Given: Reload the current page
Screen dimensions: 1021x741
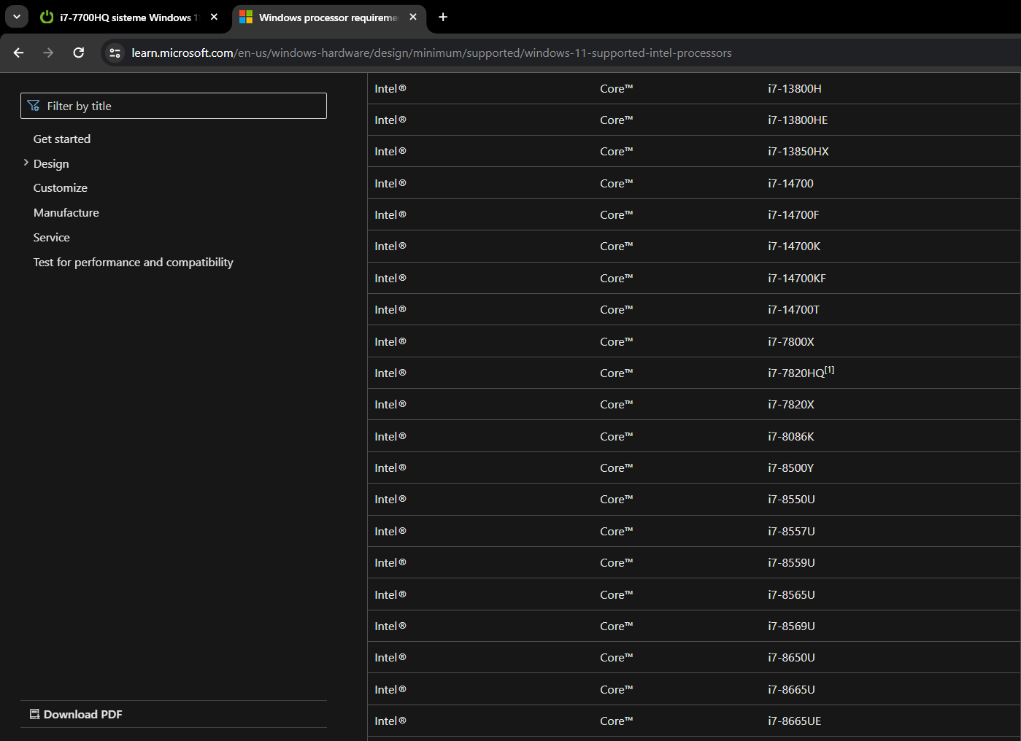Looking at the screenshot, I should [x=79, y=53].
